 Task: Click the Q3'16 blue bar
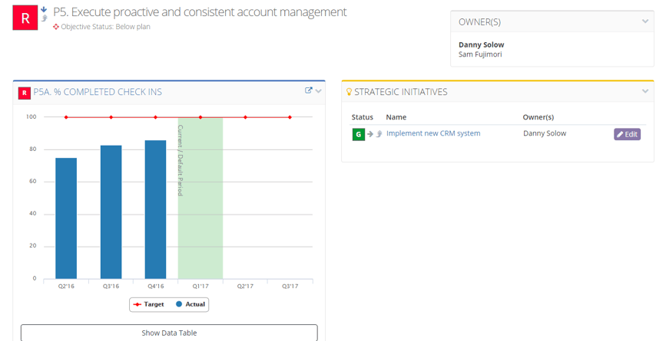tap(111, 211)
